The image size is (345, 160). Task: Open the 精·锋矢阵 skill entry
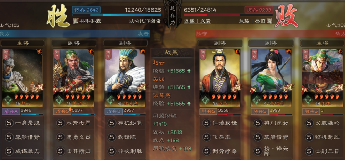click(x=271, y=151)
